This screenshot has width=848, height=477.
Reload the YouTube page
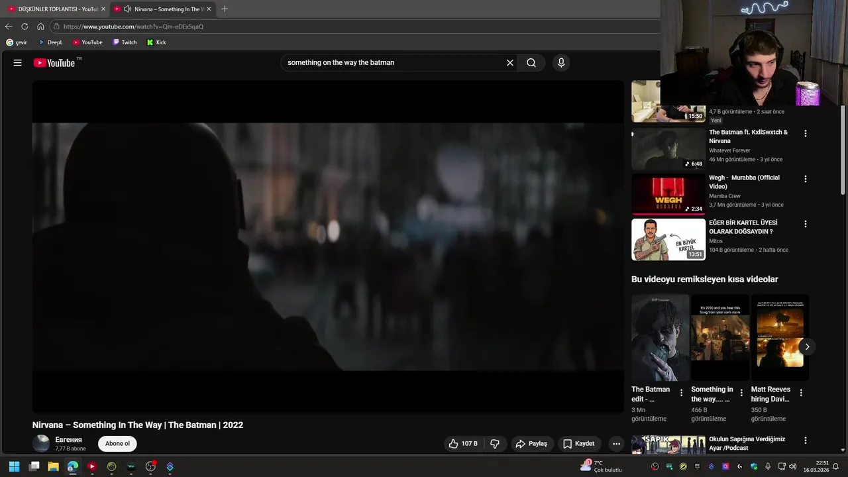click(x=25, y=26)
